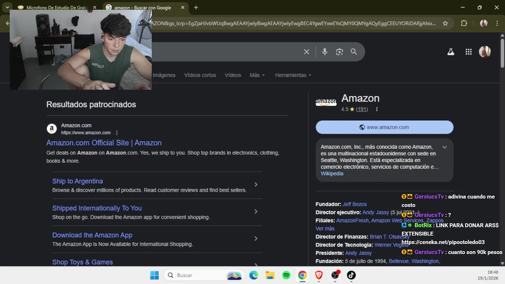Image resolution: width=505 pixels, height=284 pixels.
Task: Open tab search dropdown arrow
Action: click(x=7, y=7)
